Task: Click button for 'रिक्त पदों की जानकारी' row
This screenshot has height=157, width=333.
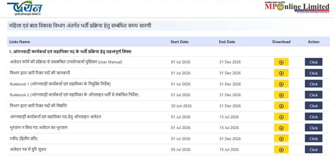Action: (x=313, y=73)
